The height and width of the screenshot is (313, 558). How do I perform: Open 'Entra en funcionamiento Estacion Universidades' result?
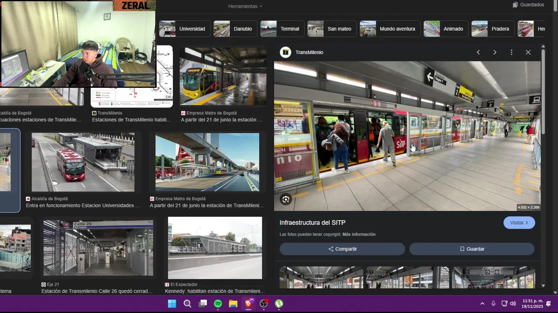click(x=83, y=206)
